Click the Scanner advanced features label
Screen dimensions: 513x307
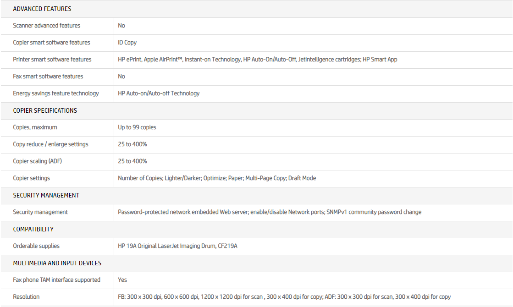(46, 26)
